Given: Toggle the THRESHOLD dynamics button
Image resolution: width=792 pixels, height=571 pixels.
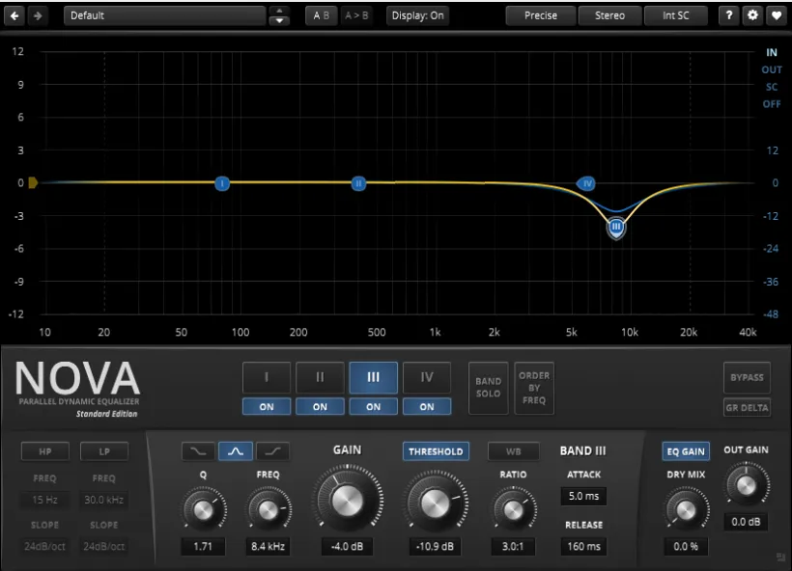Looking at the screenshot, I should pyautogui.click(x=436, y=451).
